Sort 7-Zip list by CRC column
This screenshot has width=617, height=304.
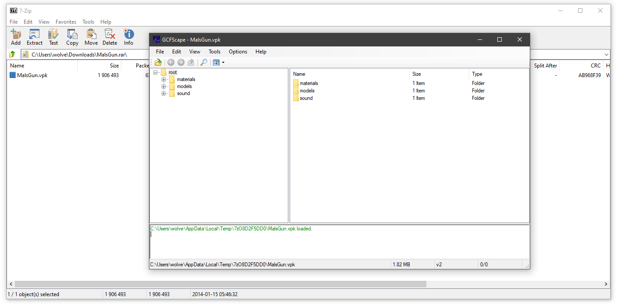click(581, 66)
